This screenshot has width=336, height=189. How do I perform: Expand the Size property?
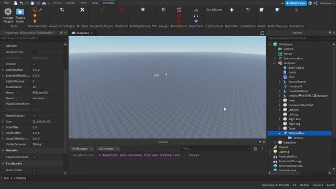(3, 121)
